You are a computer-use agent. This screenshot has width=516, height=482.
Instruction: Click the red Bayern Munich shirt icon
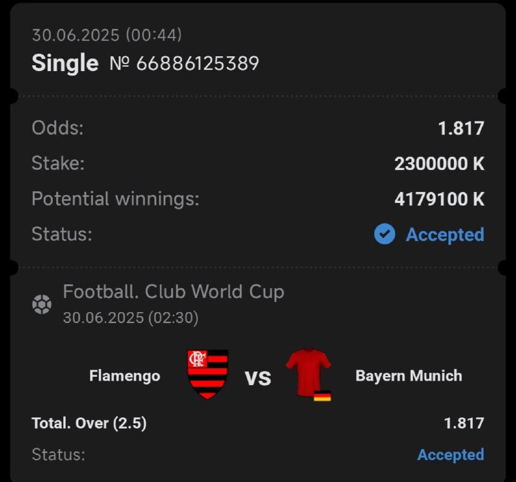(308, 371)
